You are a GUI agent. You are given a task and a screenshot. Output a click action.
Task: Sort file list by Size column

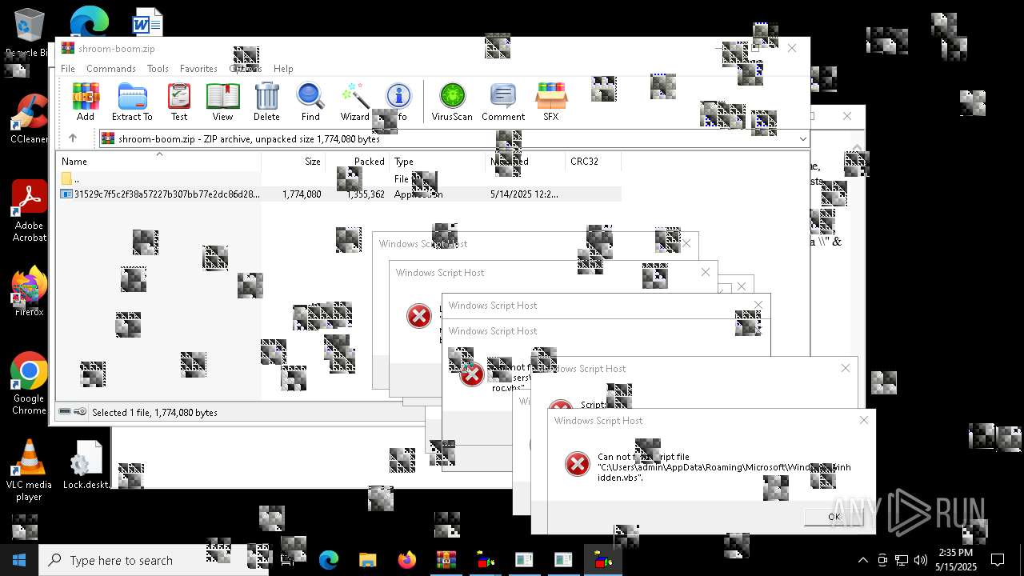(x=294, y=161)
